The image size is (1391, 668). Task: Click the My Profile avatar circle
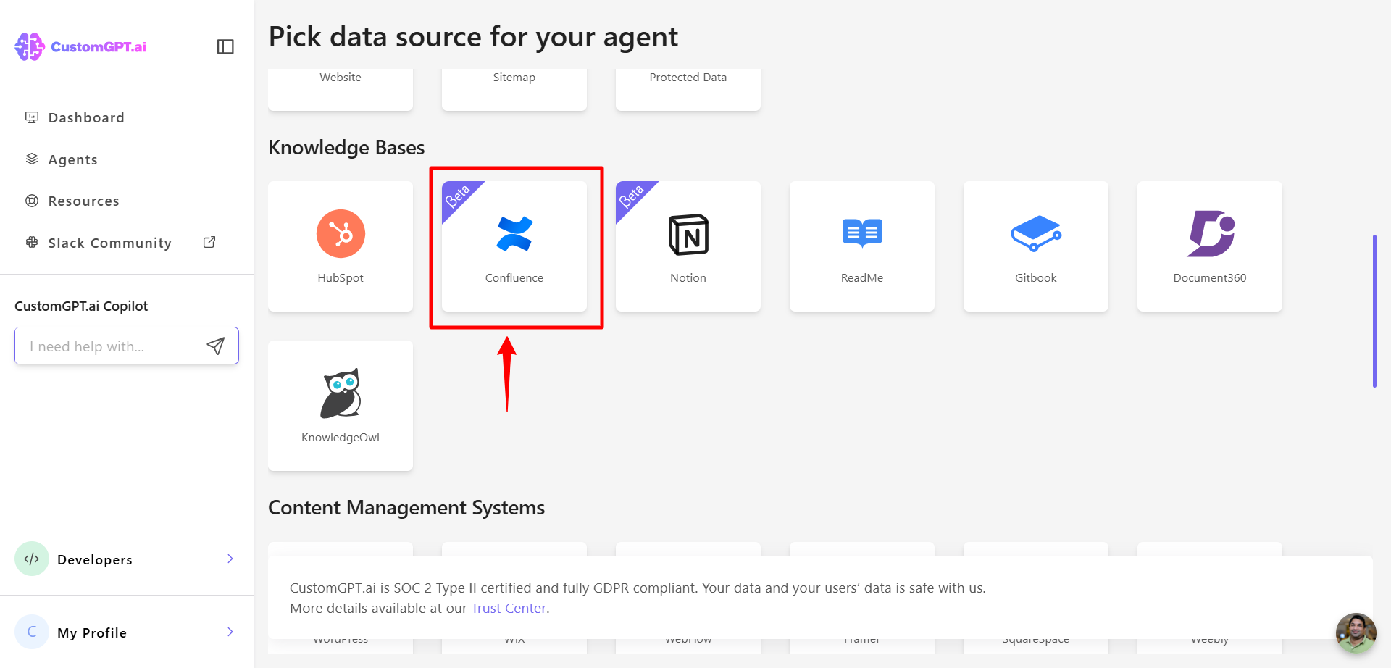point(32,632)
